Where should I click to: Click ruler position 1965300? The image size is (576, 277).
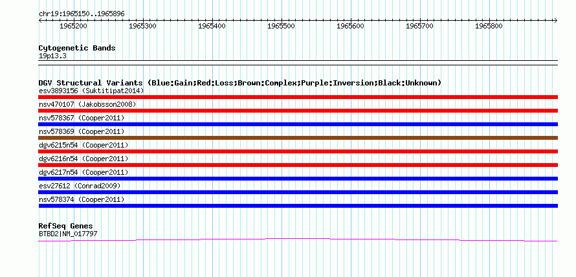click(142, 26)
